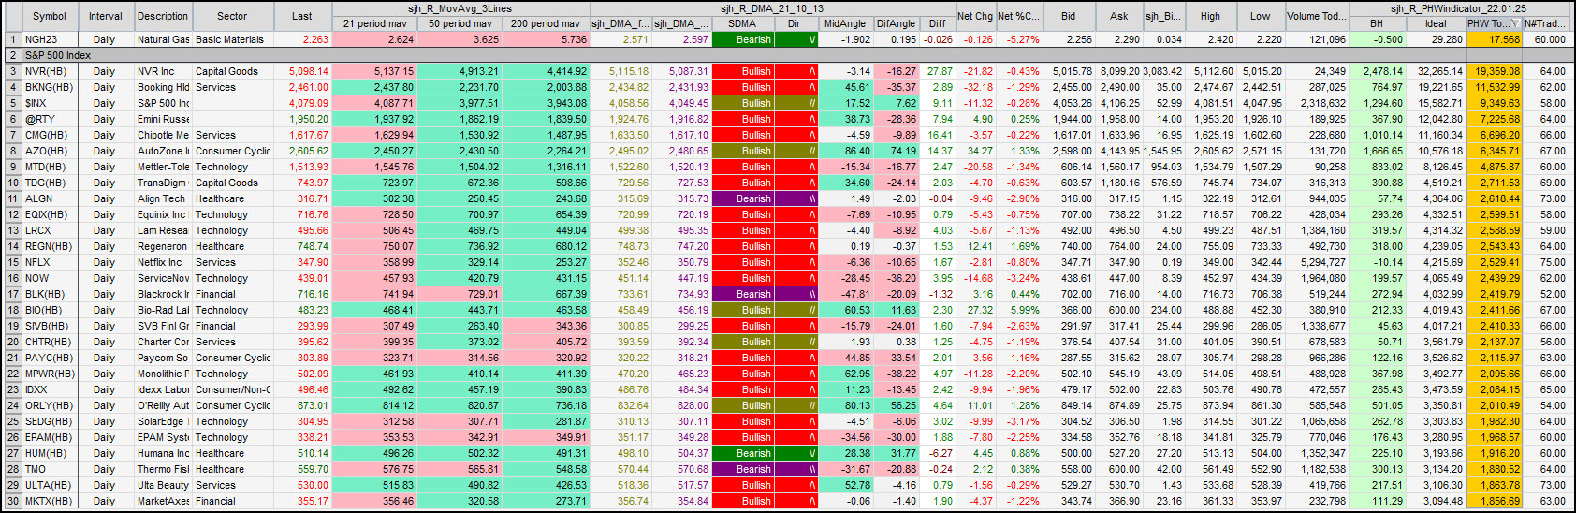Sort the list by Sector header
Viewport: 1576px width, 513px height.
click(x=232, y=16)
